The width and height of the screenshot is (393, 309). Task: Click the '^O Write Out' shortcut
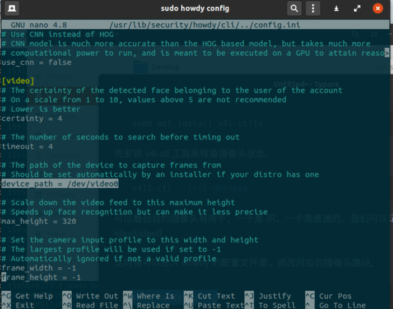tap(90, 296)
